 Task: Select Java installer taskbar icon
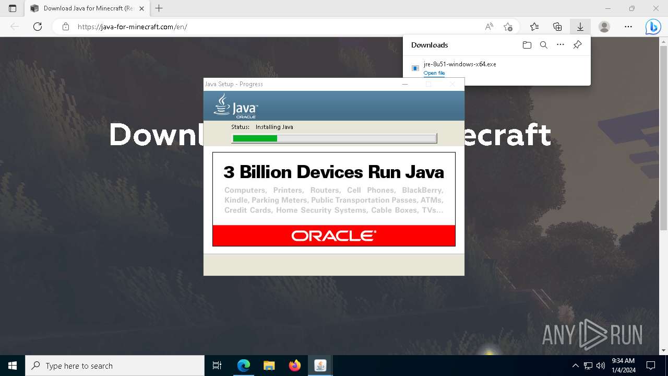[320, 366]
